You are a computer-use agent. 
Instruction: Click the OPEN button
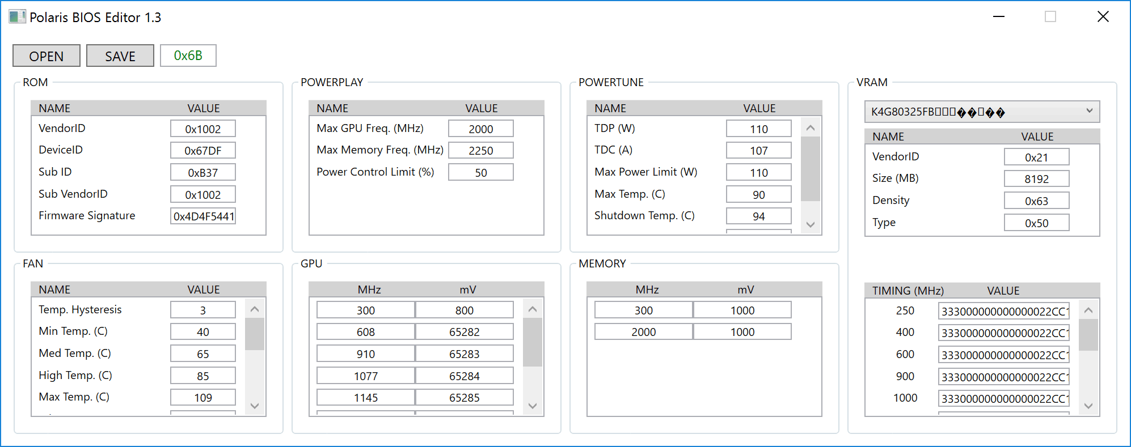47,56
